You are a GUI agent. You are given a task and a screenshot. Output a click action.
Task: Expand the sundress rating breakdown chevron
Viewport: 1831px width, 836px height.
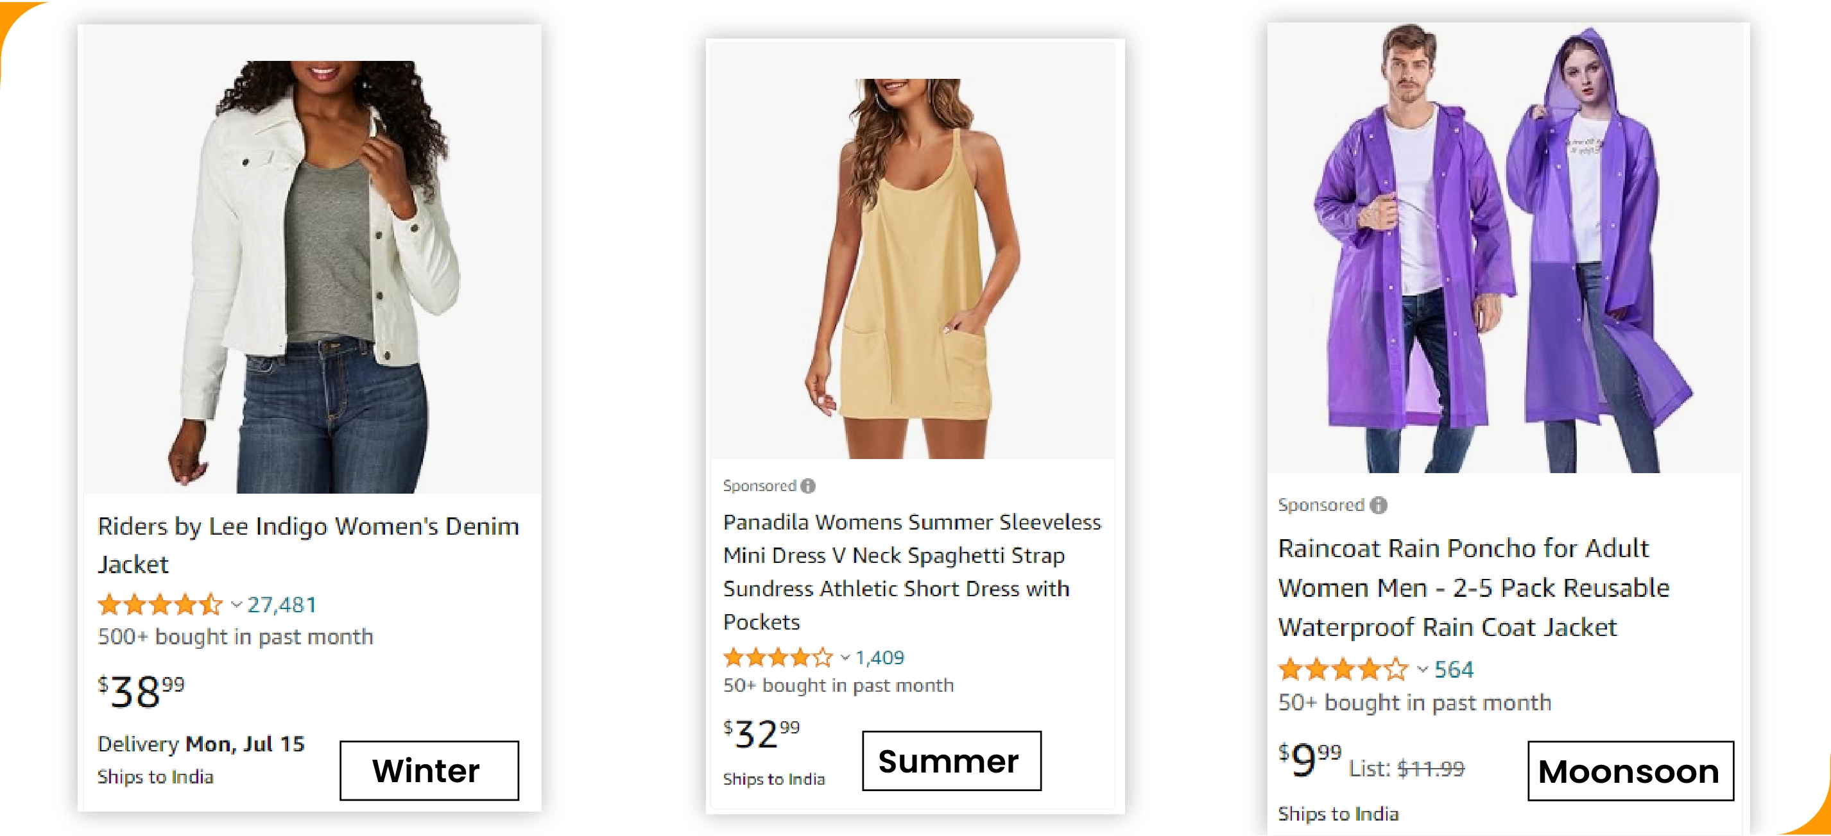(845, 658)
